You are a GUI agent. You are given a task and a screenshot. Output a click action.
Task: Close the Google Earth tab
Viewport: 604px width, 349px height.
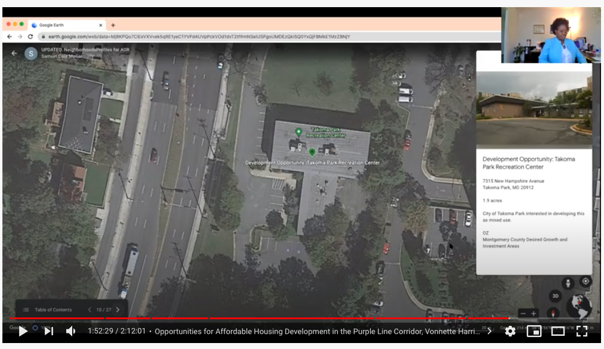pyautogui.click(x=100, y=25)
